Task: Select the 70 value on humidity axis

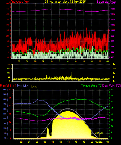Action: pos(4,104)
